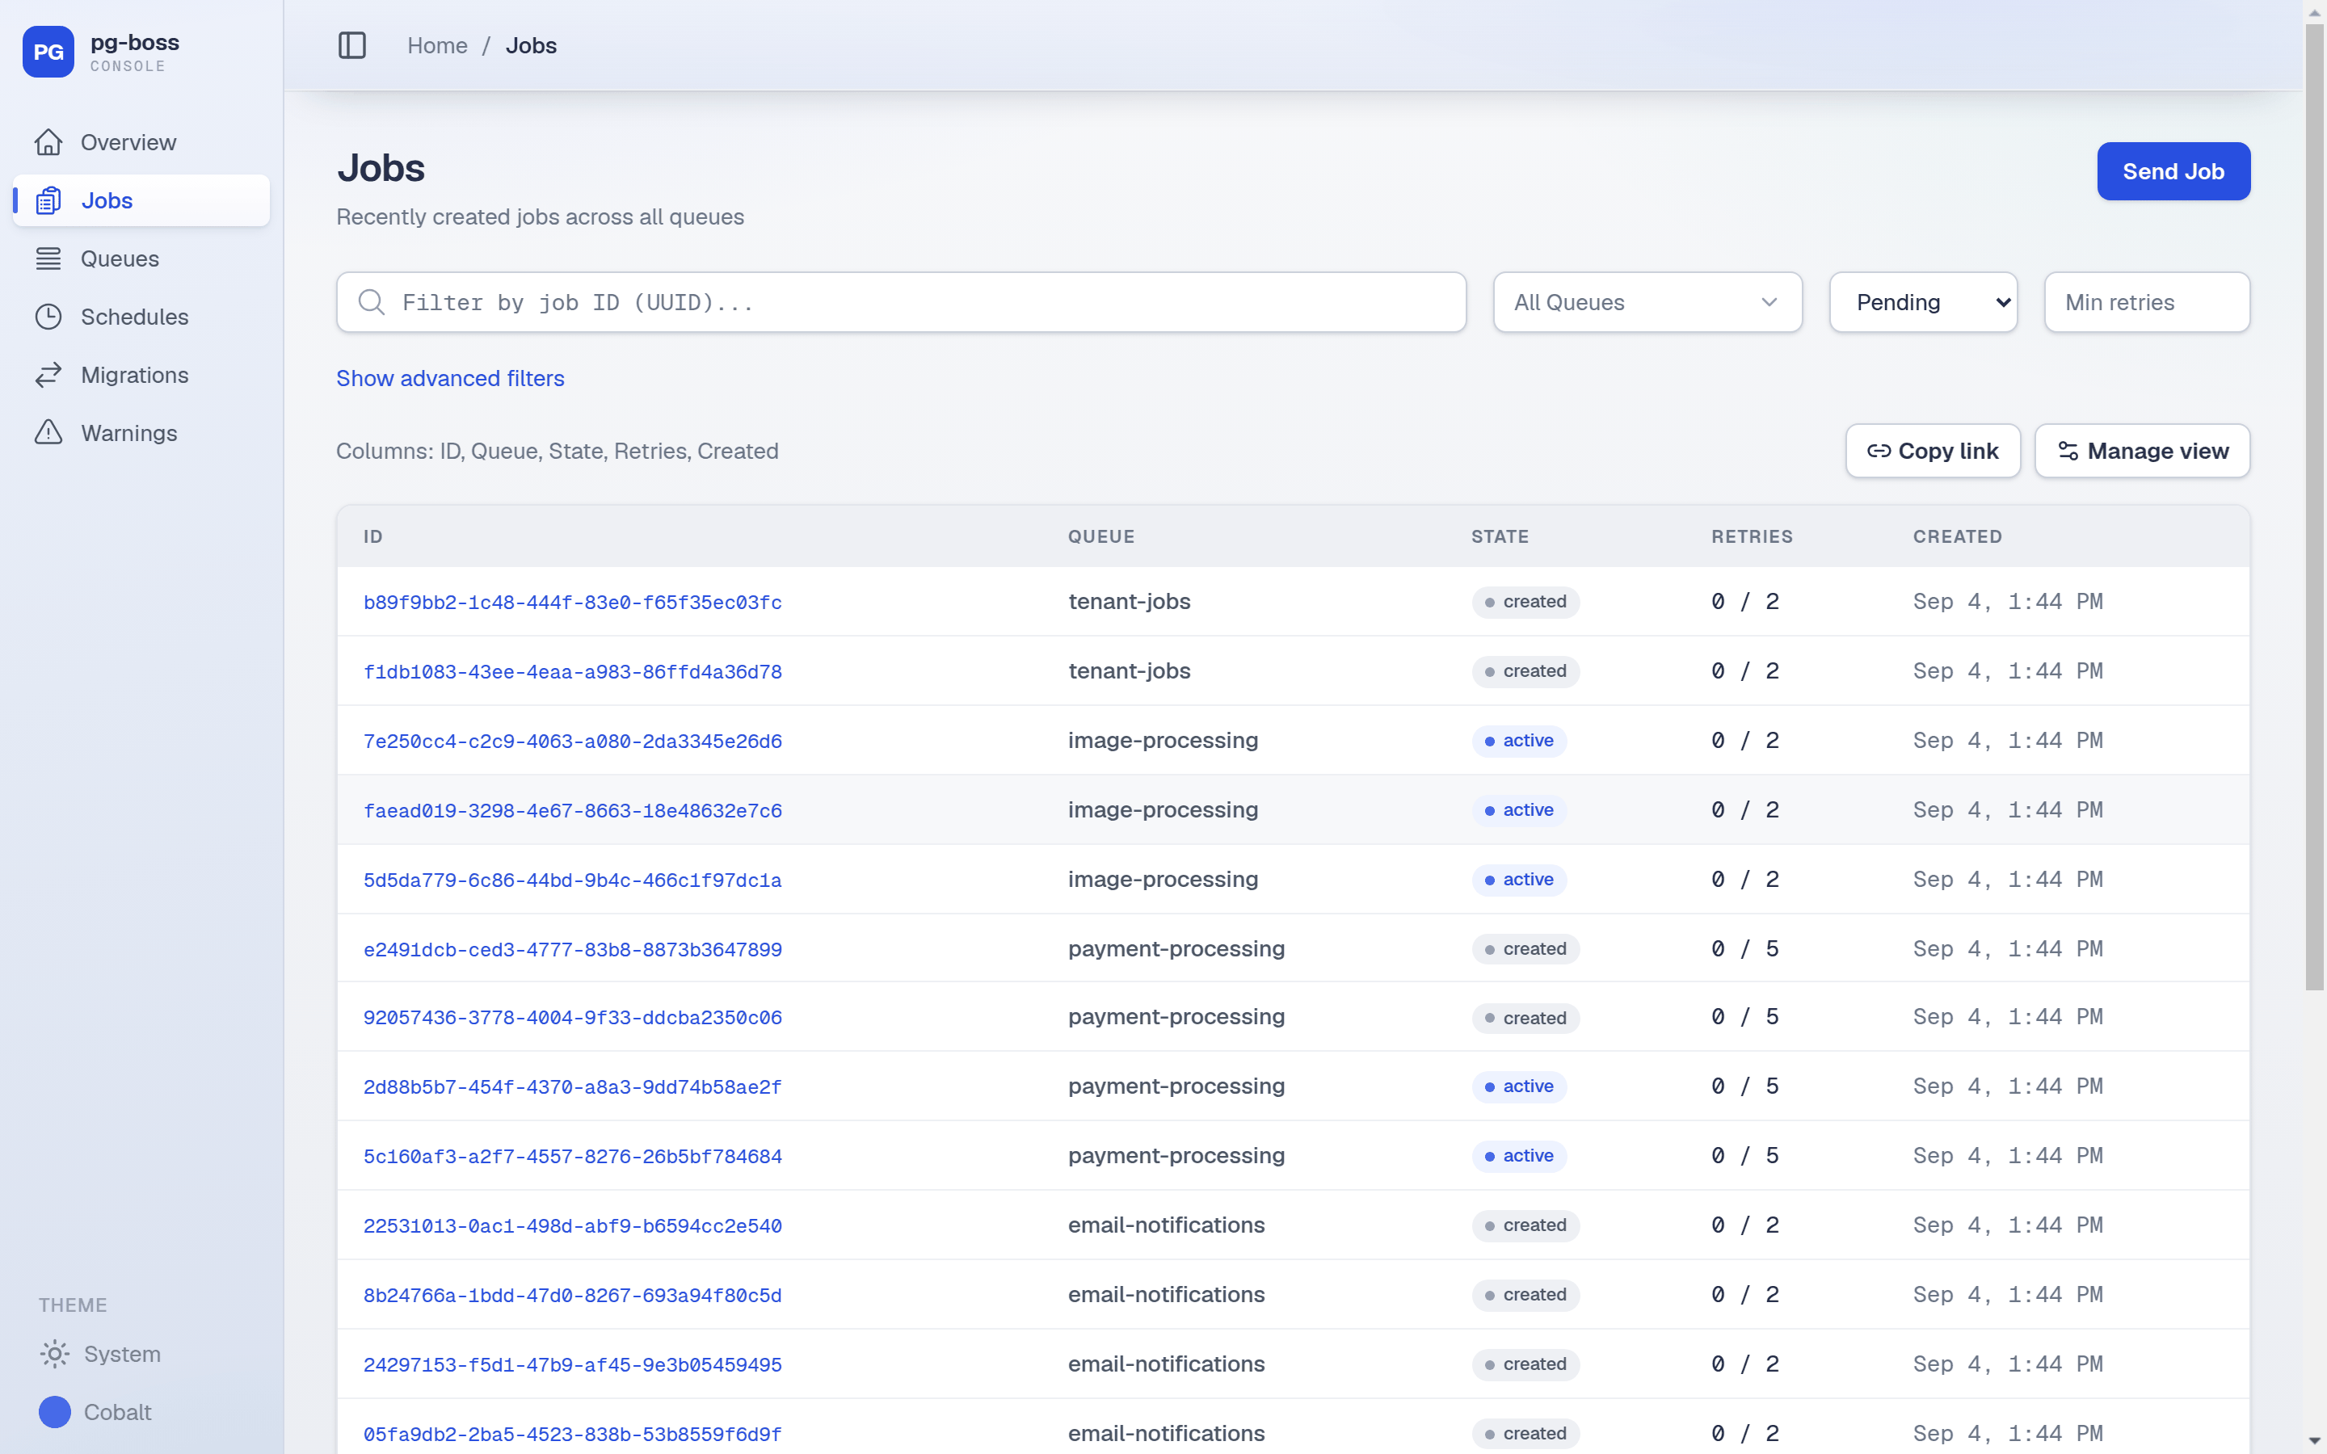The height and width of the screenshot is (1454, 2327).
Task: Go to Home breadcrumb
Action: coord(437,45)
